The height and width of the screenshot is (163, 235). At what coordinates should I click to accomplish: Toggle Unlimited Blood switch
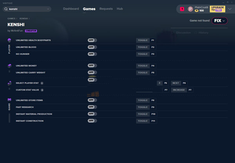click(x=92, y=47)
